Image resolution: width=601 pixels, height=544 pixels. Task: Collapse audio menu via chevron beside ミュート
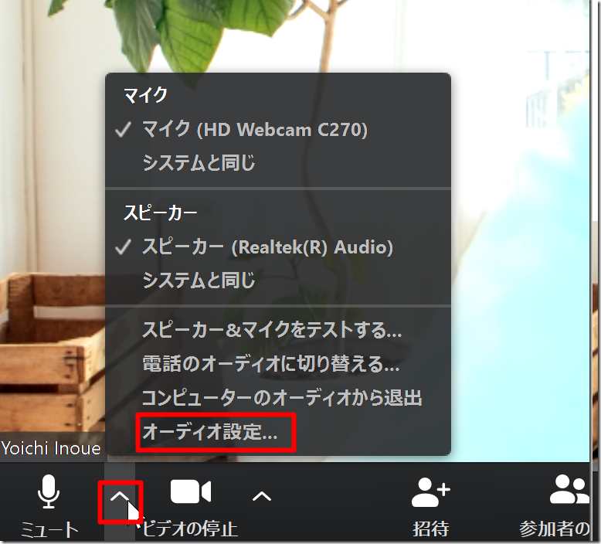coord(119,496)
